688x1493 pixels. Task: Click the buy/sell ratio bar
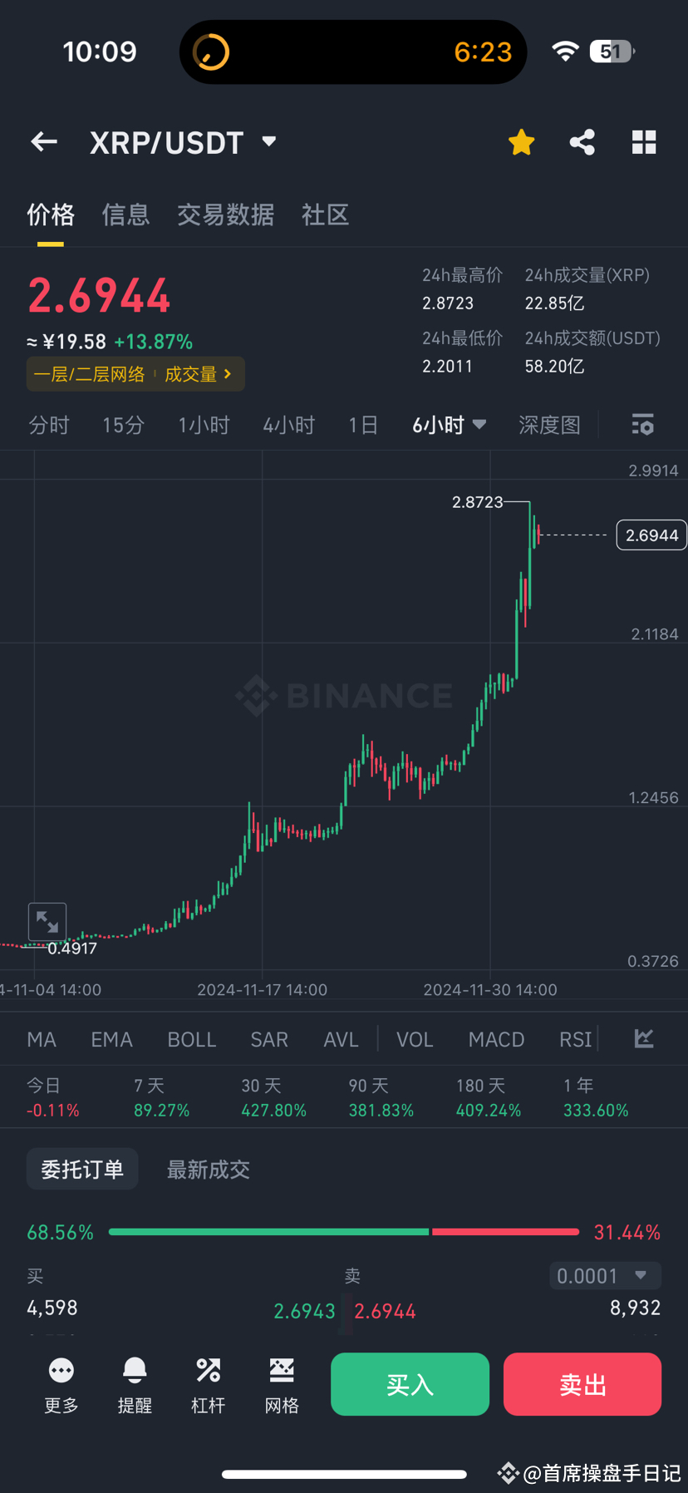coord(344,1231)
